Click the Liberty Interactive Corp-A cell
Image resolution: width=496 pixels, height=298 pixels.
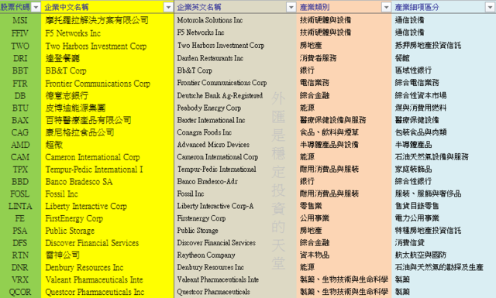pyautogui.click(x=236, y=207)
